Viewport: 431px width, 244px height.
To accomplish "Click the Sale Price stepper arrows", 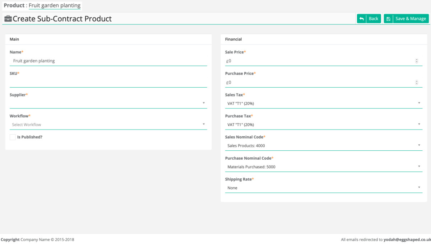I will coord(417,61).
